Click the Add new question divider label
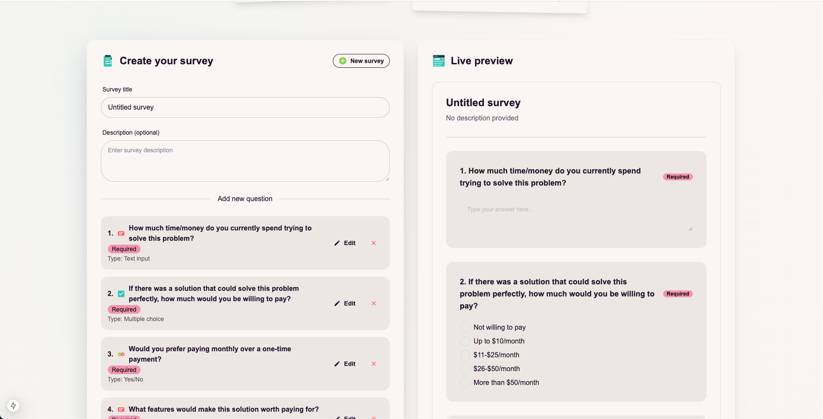Image resolution: width=823 pixels, height=419 pixels. point(245,199)
